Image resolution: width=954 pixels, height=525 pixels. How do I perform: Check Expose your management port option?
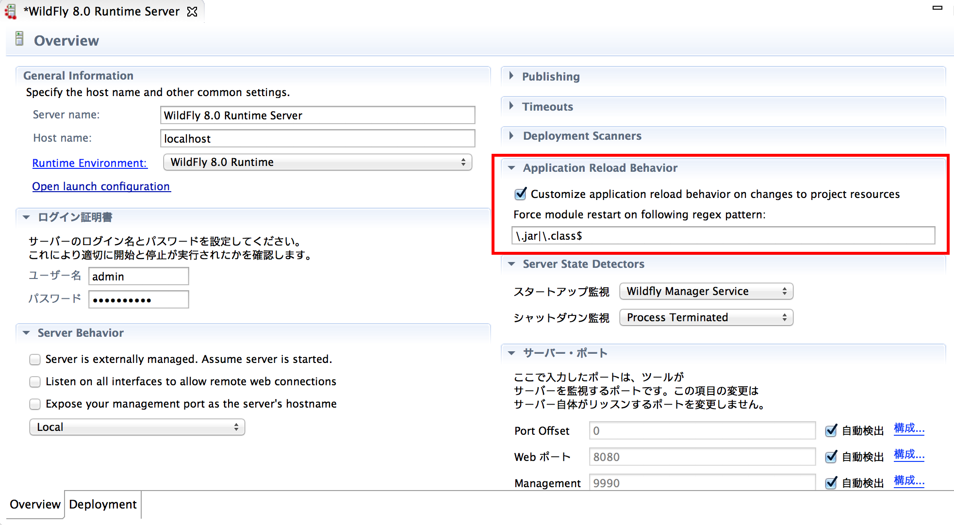point(35,404)
